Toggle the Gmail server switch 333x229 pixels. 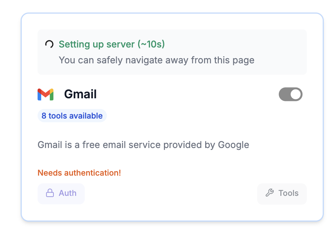coord(290,94)
